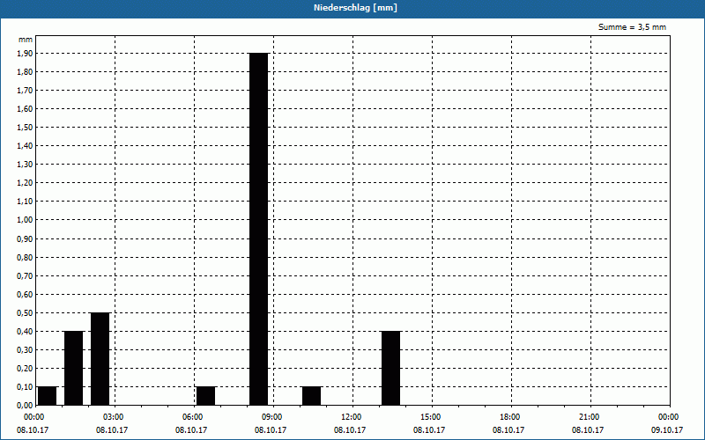Click the 1,40 y-axis value

(25, 146)
